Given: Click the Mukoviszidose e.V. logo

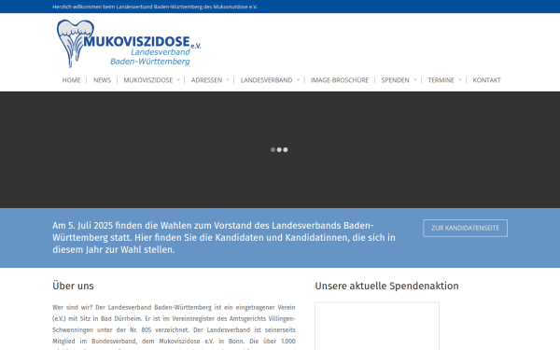Looking at the screenshot, I should pos(129,44).
